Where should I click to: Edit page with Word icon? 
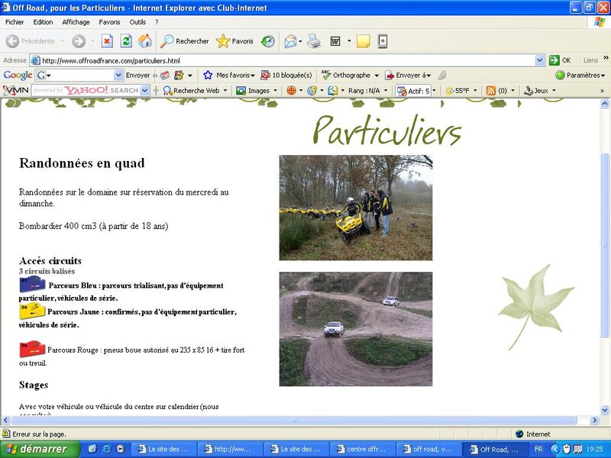point(335,41)
